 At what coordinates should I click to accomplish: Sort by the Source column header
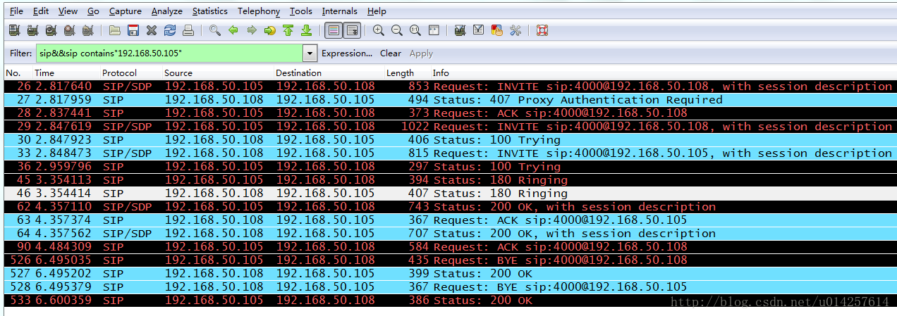point(217,73)
